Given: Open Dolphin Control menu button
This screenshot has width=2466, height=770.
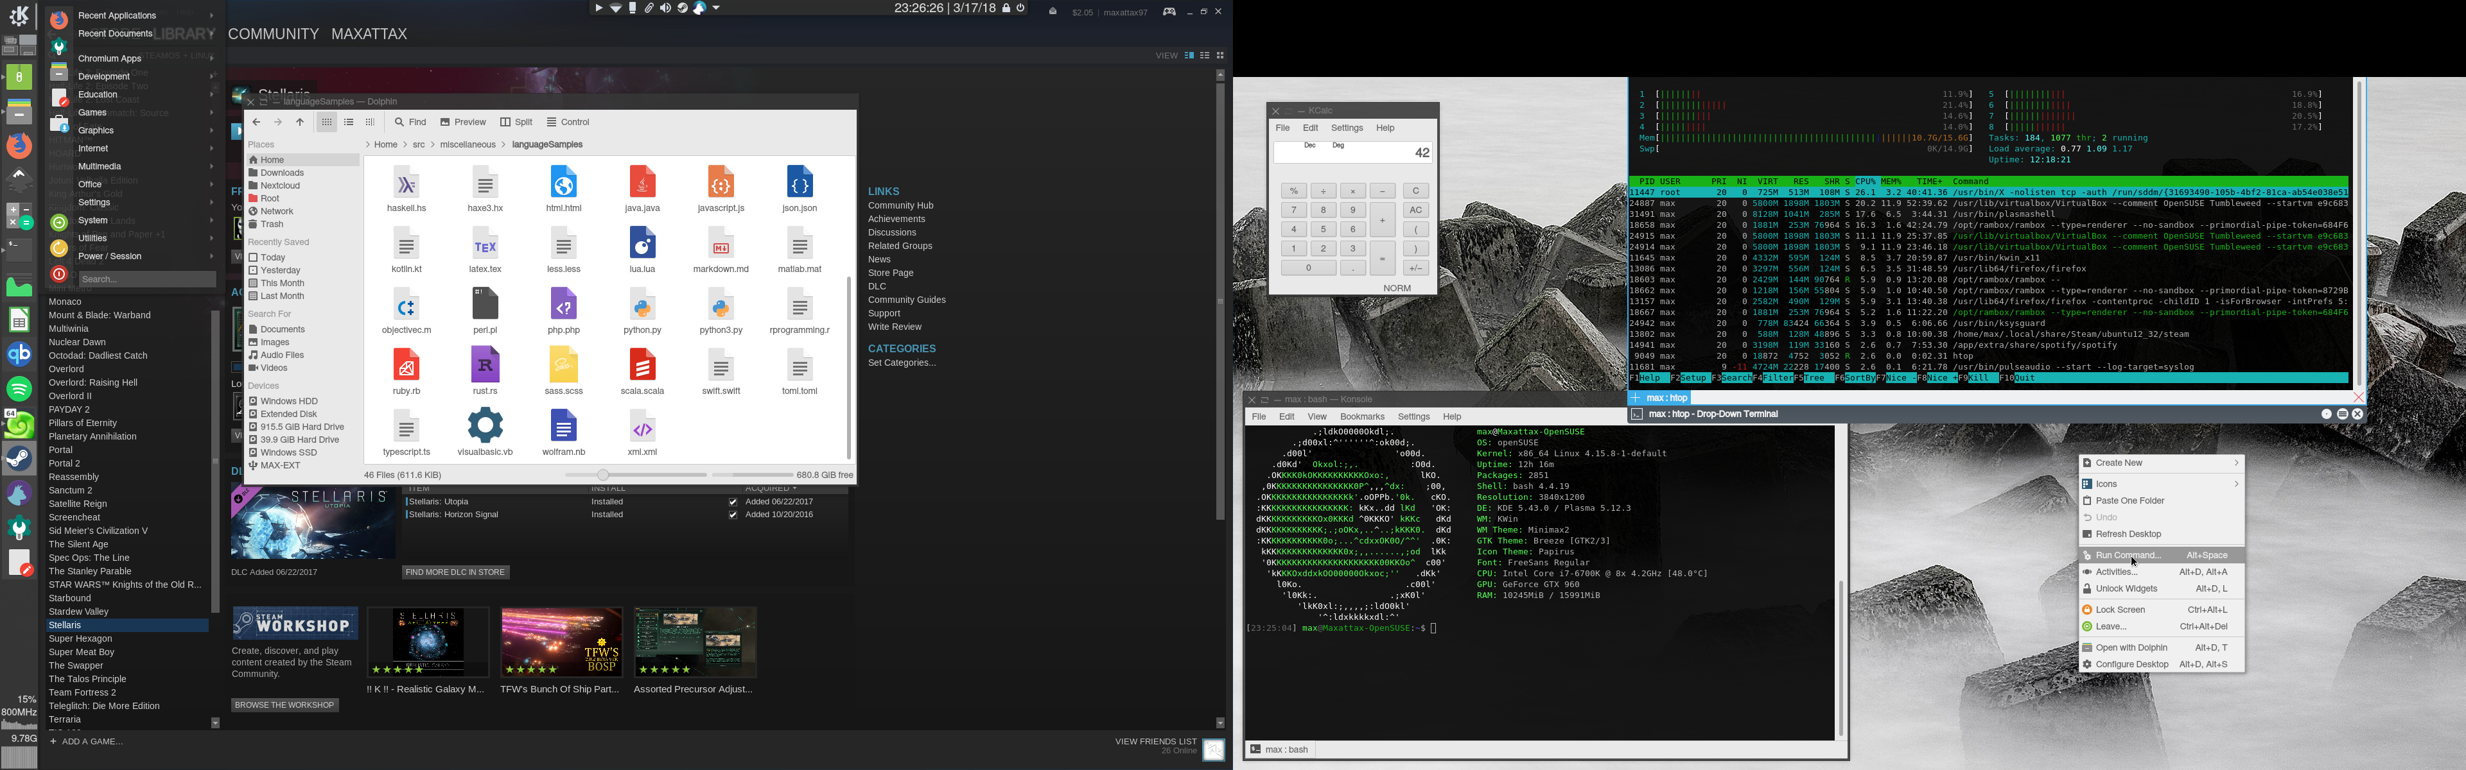Looking at the screenshot, I should point(568,123).
